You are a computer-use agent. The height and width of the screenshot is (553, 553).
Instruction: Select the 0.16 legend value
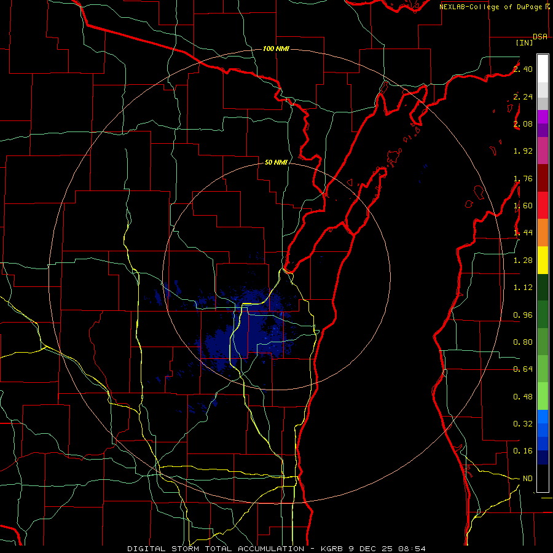[x=523, y=451]
